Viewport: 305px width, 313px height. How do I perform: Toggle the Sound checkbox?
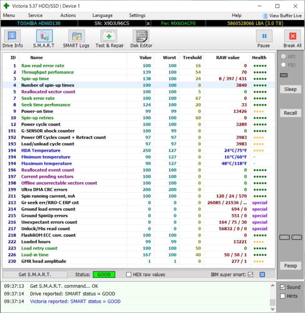(x=282, y=287)
